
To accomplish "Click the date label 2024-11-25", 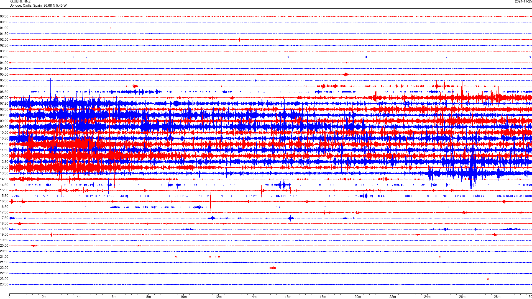I will click(523, 1).
